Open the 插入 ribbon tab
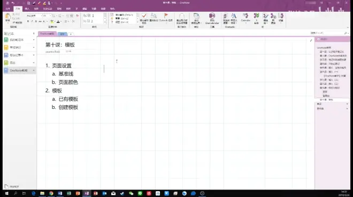Image resolution: width=353 pixels, height=197 pixels. pos(27,9)
